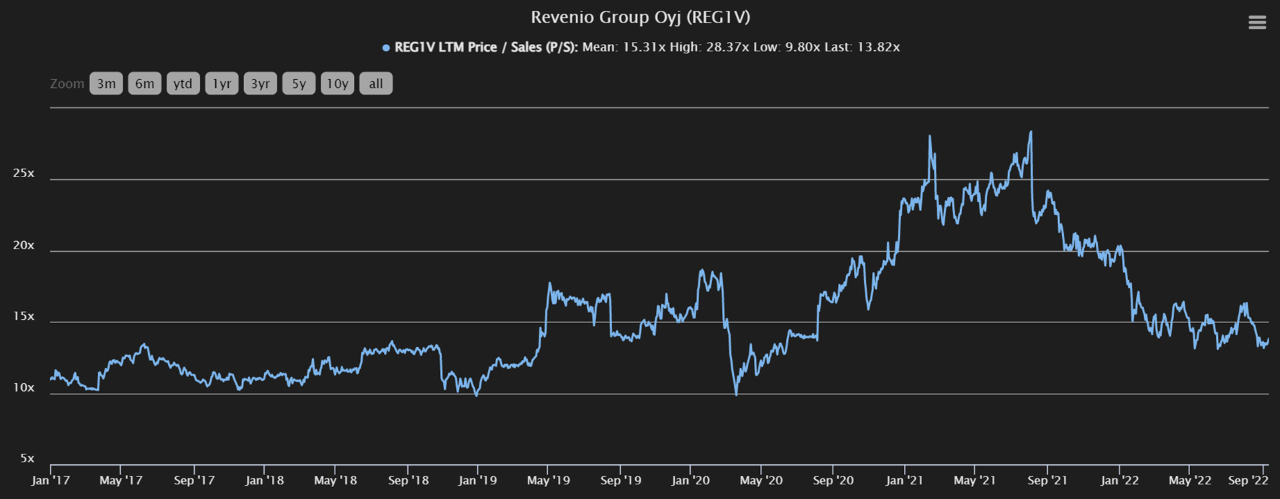Click the Sep '18 x-axis label

click(409, 480)
